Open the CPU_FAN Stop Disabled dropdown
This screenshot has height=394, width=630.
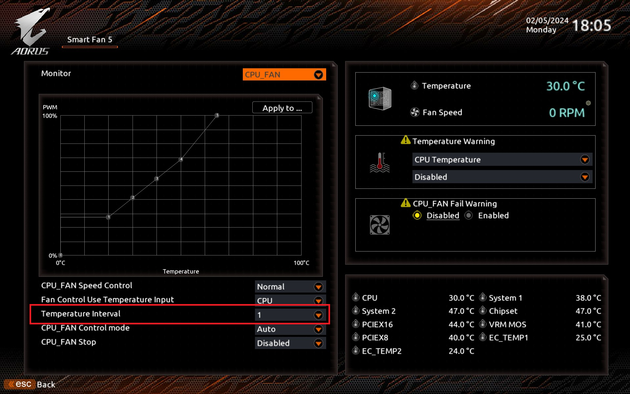coord(290,343)
